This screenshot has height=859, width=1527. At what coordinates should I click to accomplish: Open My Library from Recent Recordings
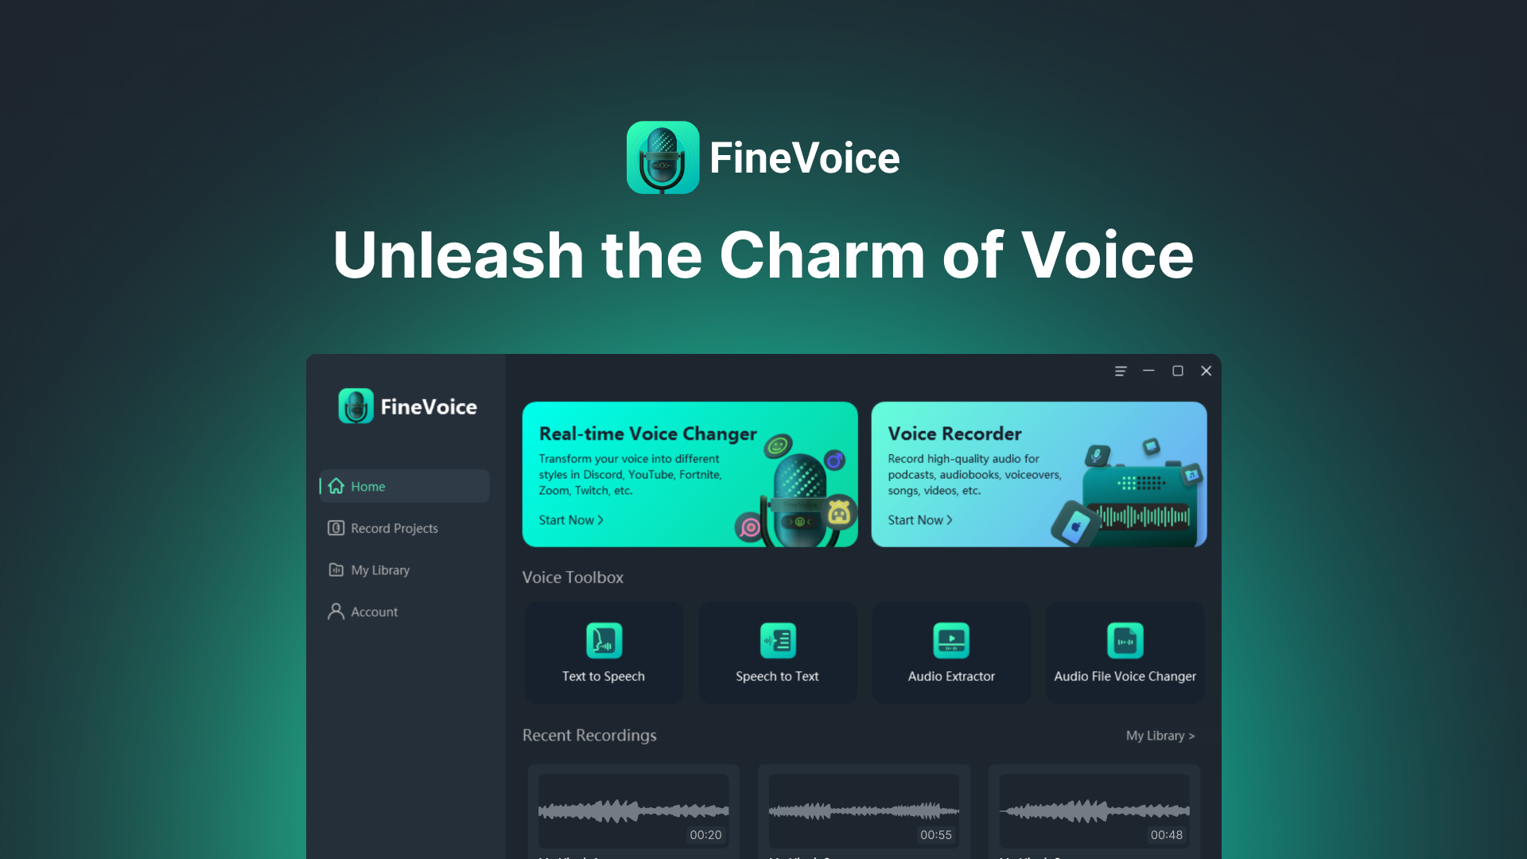(x=1160, y=735)
